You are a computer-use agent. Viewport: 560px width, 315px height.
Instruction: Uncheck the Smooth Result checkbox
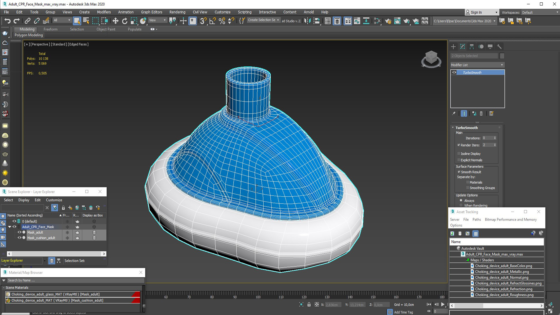(x=459, y=172)
